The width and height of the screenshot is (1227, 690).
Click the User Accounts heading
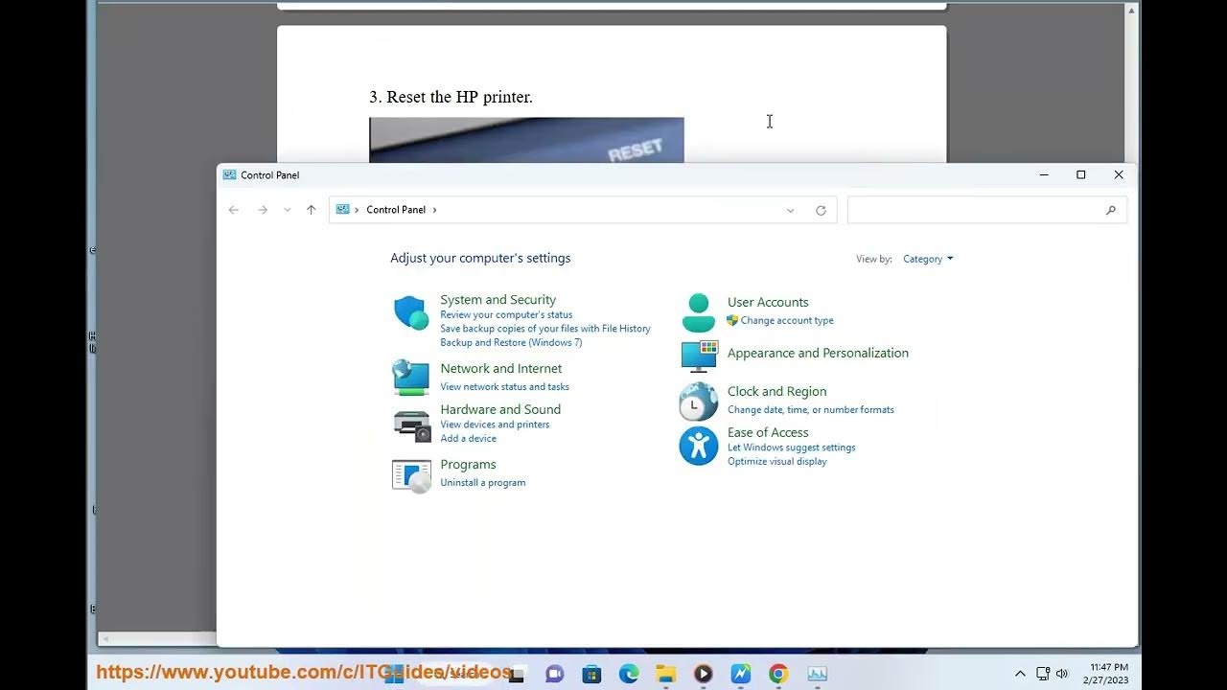click(768, 302)
